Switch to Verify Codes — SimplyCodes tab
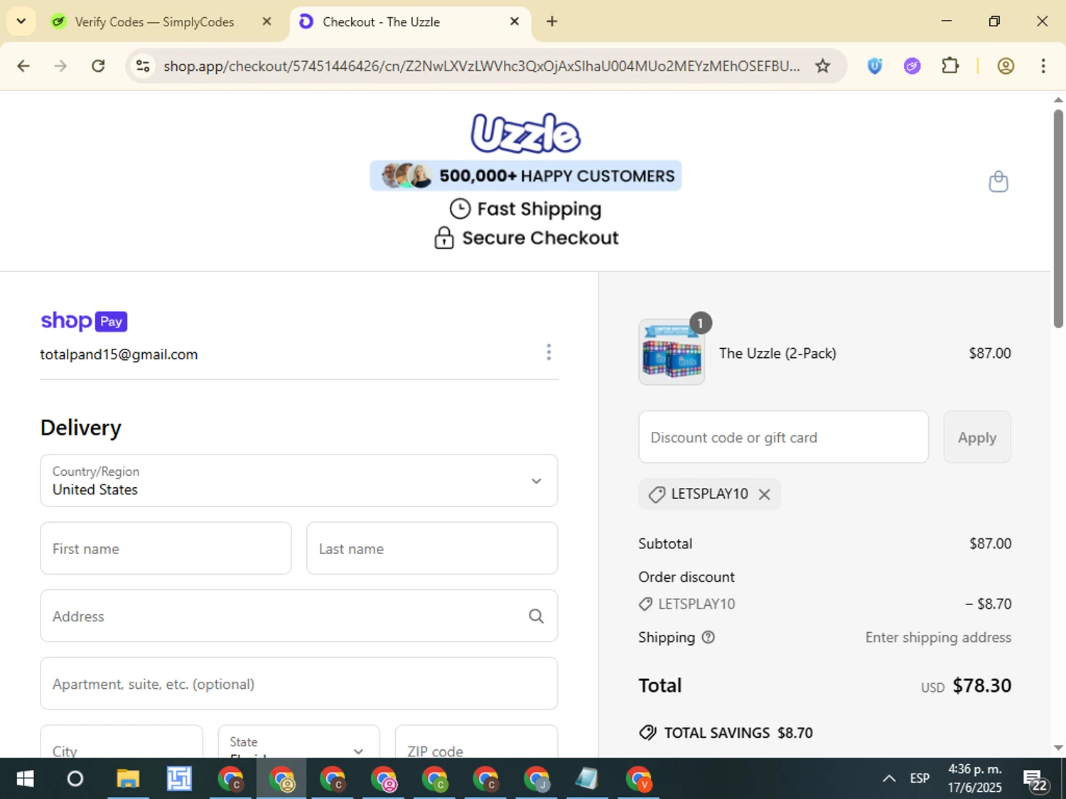Viewport: 1066px width, 799px height. 154,22
